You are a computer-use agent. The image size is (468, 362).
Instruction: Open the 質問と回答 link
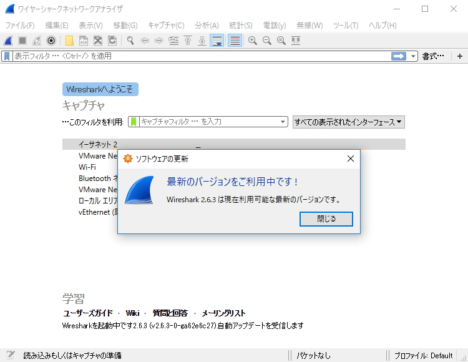pyautogui.click(x=170, y=313)
